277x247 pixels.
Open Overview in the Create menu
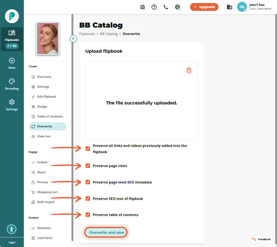[48, 77]
